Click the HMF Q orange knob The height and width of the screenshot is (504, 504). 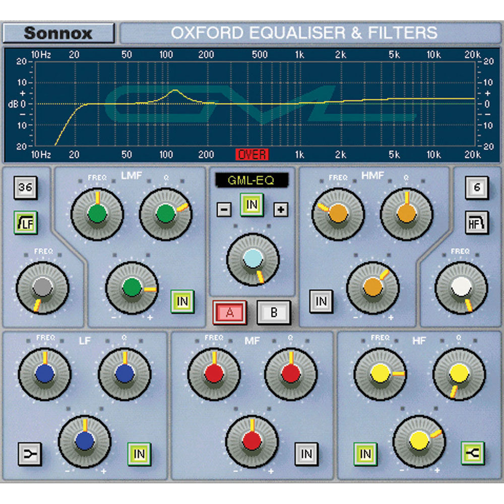pyautogui.click(x=407, y=214)
